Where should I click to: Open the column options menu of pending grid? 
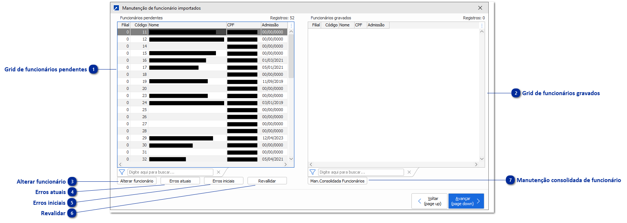pyautogui.click(x=291, y=25)
